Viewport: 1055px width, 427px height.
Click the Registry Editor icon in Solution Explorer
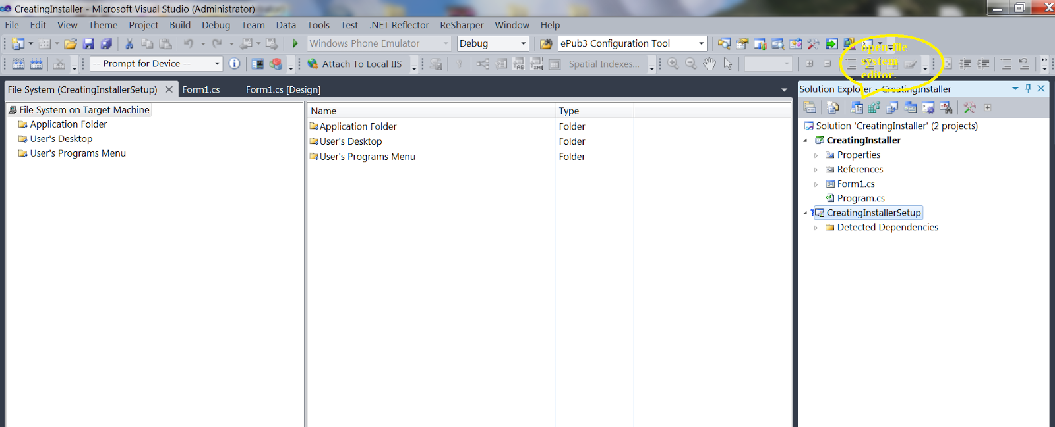874,107
